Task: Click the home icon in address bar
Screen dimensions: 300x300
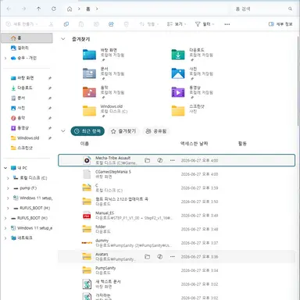Action: (70, 9)
